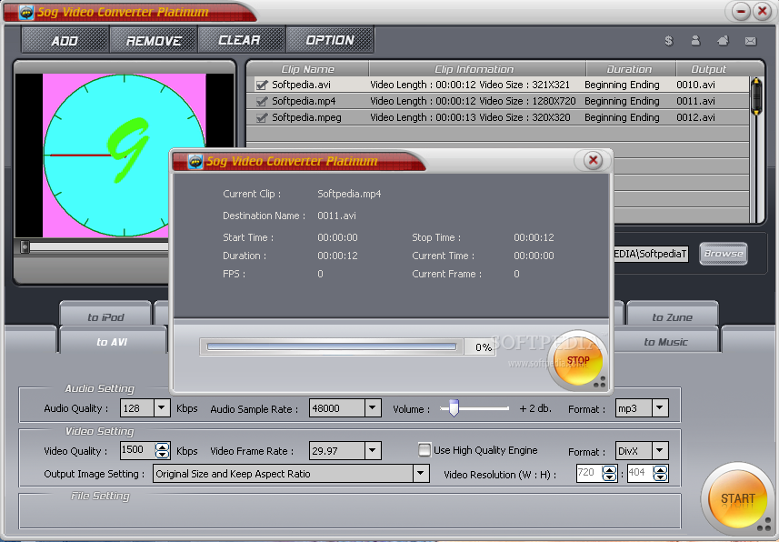Click the orange STOP button in dialog
This screenshot has height=542, width=779.
578,361
